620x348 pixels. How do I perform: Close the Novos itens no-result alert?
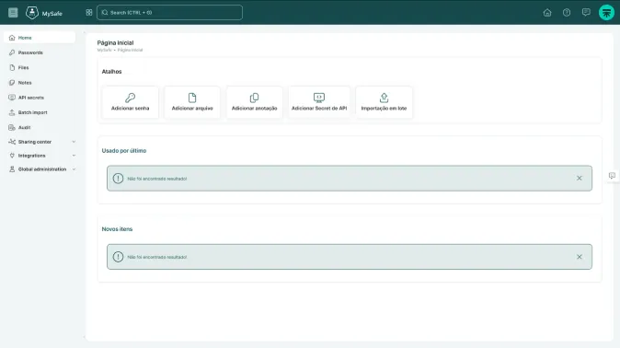pyautogui.click(x=580, y=257)
